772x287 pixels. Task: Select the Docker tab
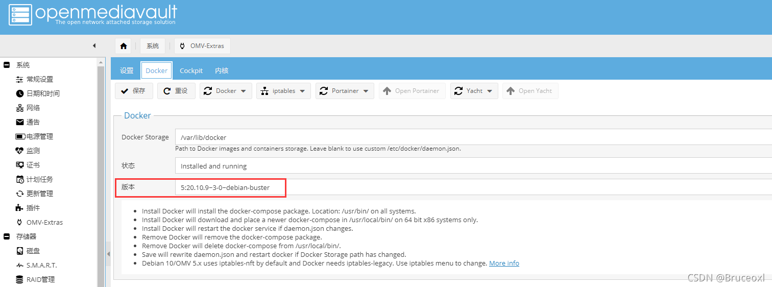[x=156, y=70]
